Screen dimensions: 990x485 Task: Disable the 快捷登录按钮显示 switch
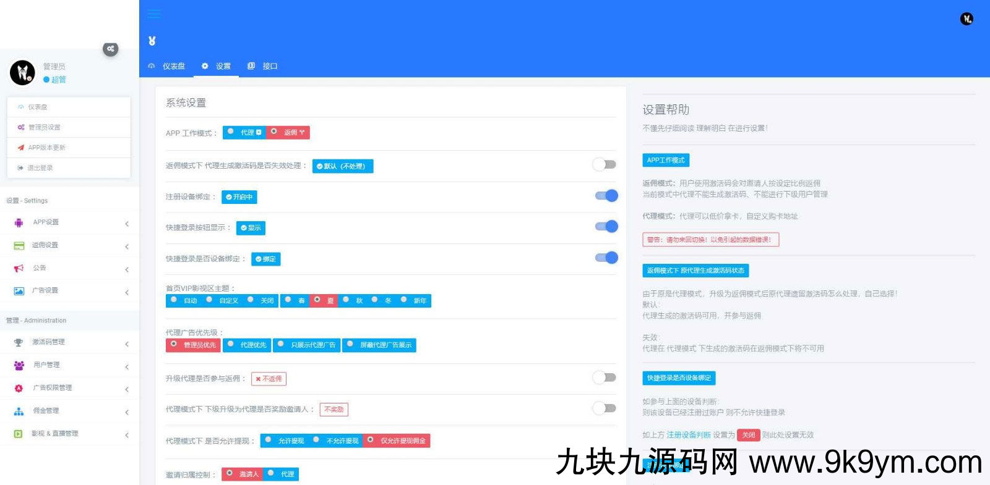pos(606,227)
